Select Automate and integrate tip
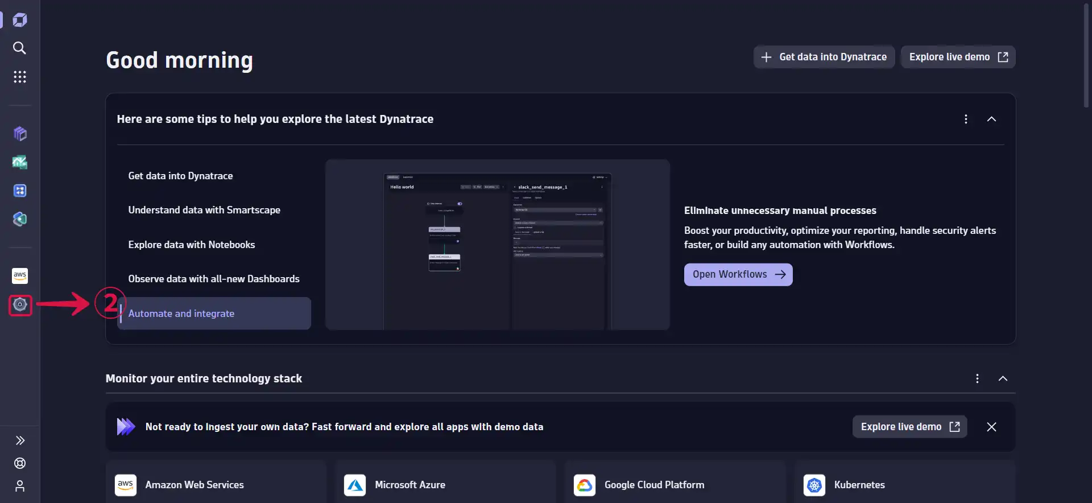This screenshot has width=1092, height=503. (214, 314)
